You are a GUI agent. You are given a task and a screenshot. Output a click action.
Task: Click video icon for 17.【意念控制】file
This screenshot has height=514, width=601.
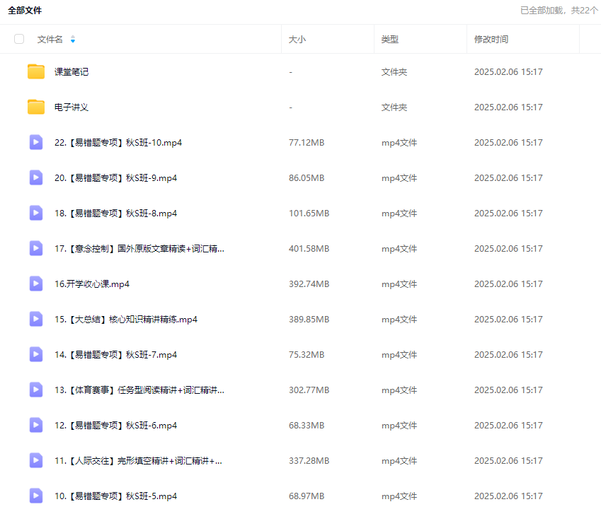[x=36, y=248]
